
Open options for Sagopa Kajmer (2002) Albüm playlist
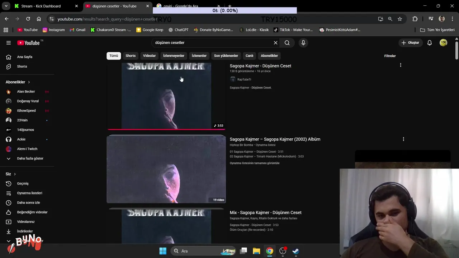pos(403,139)
